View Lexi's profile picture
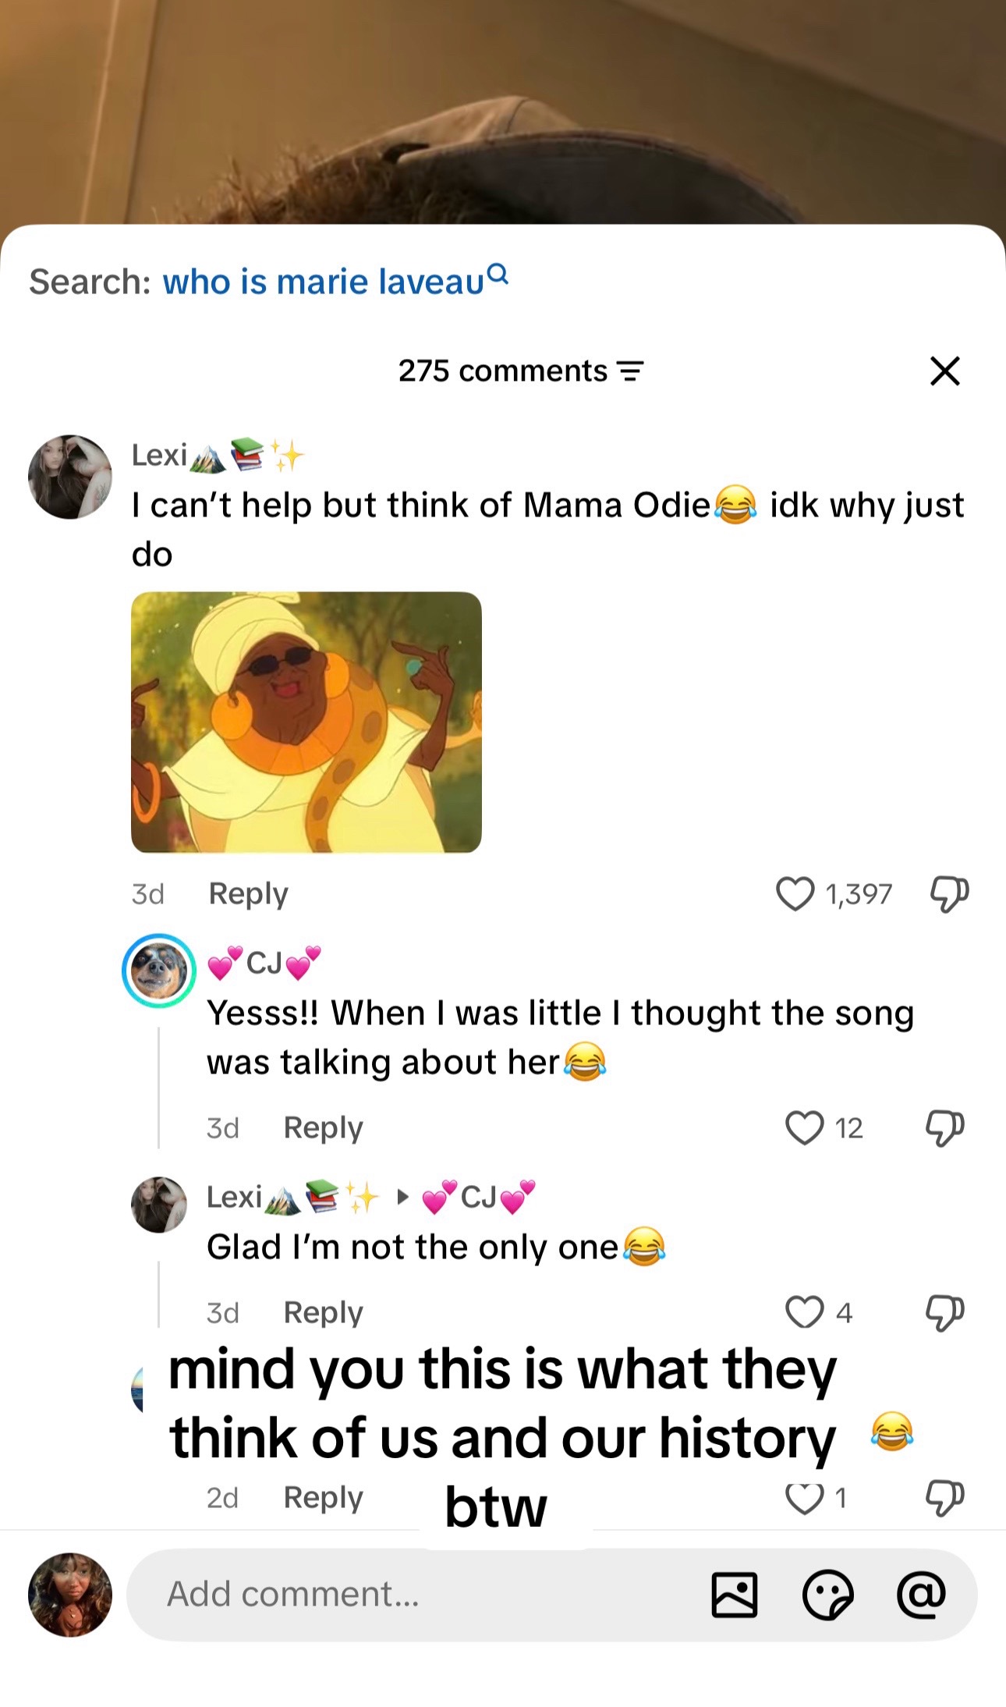Image resolution: width=1006 pixels, height=1707 pixels. pos(70,477)
